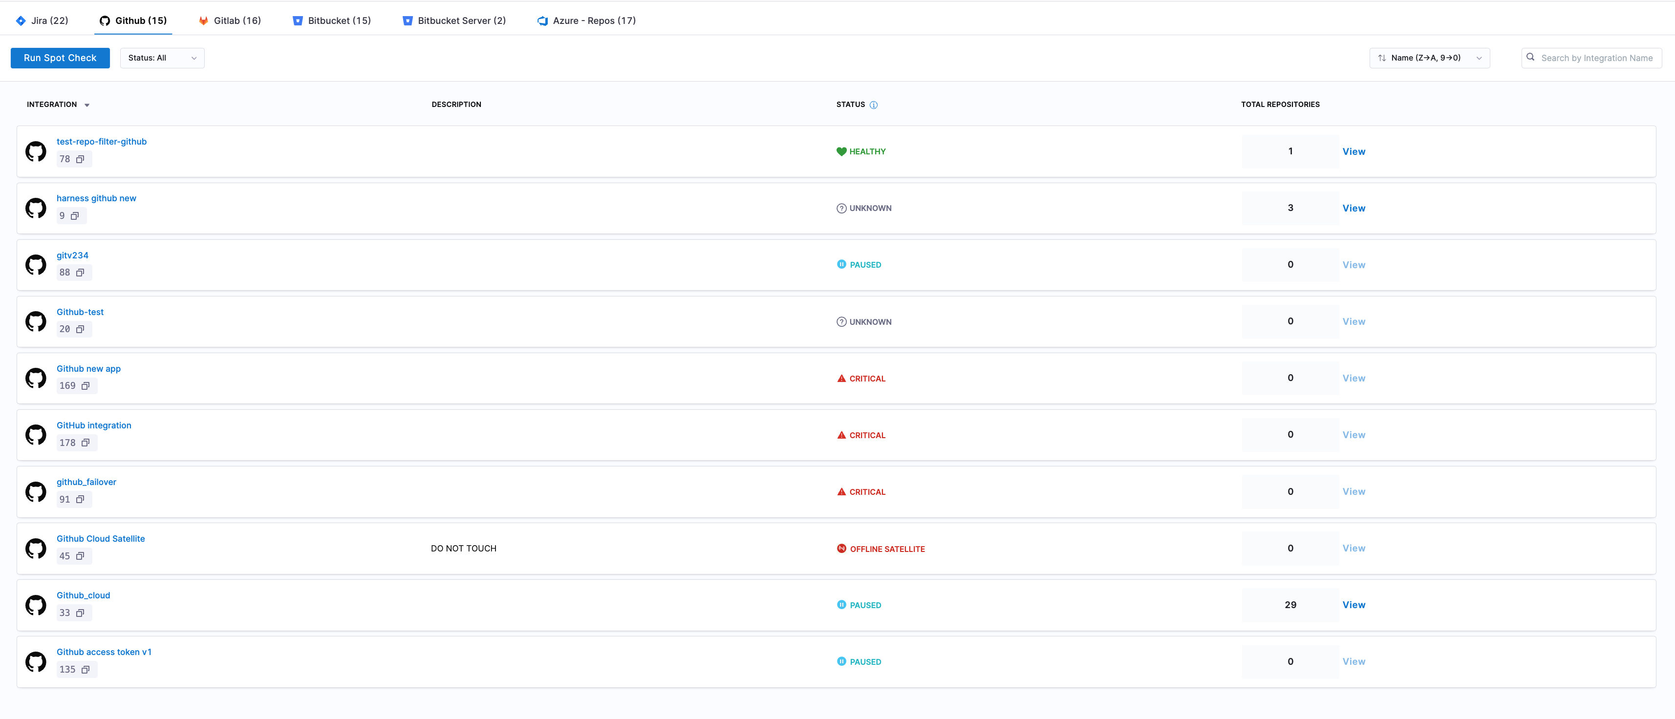Image resolution: width=1675 pixels, height=719 pixels.
Task: Click the OFFLINE SATELLITE status indicator
Action: click(881, 548)
